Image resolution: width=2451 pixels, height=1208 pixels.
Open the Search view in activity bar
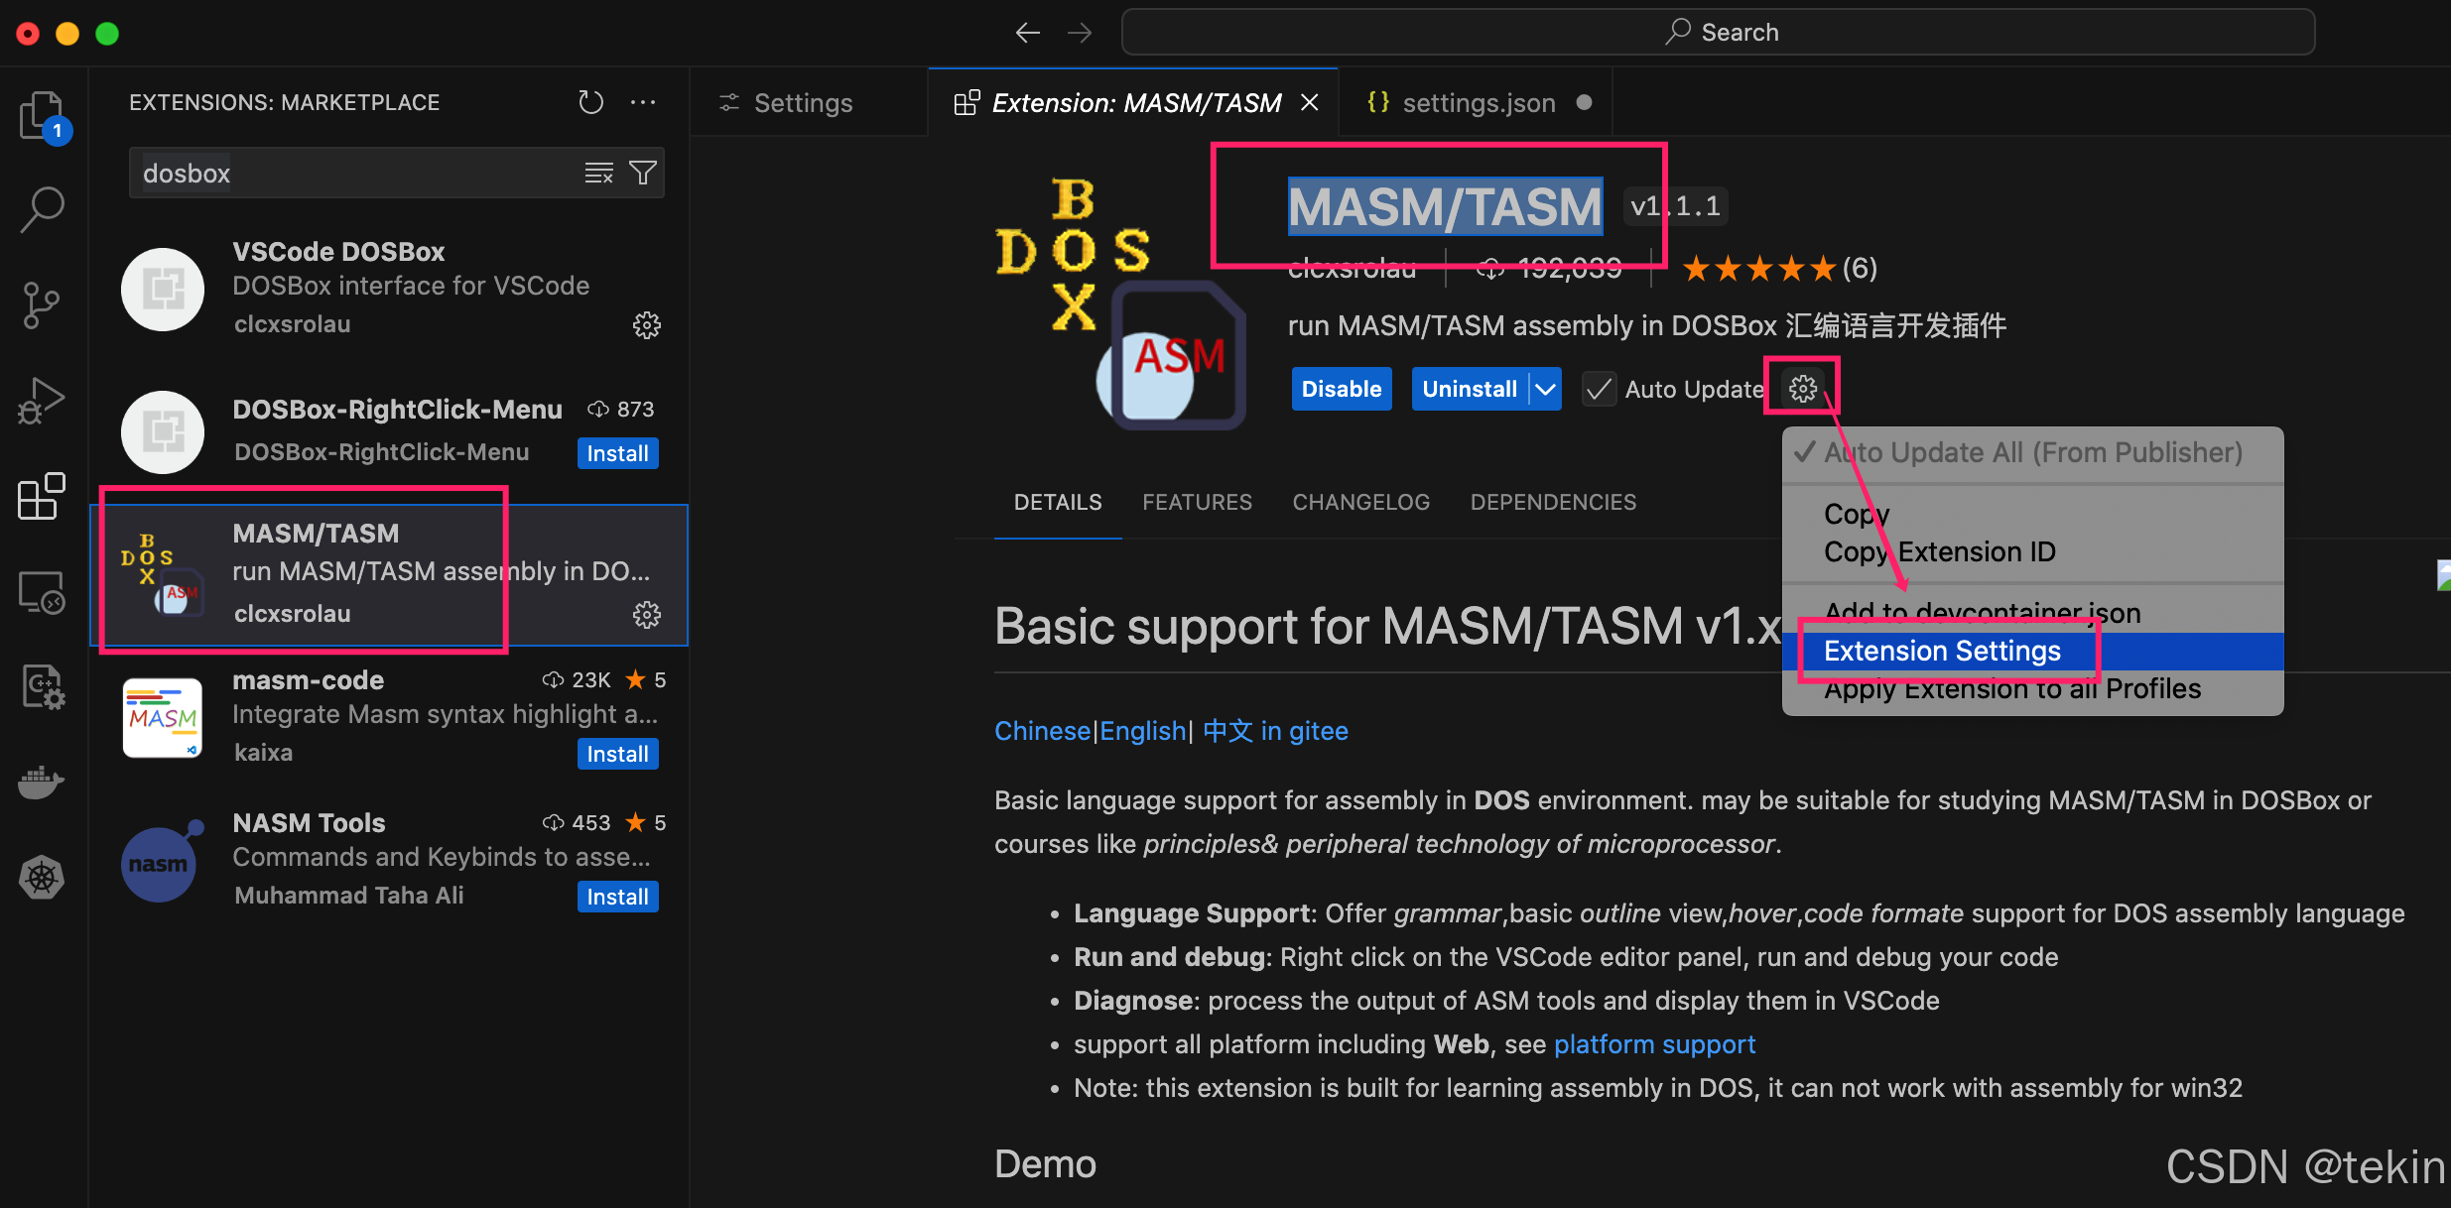click(x=42, y=209)
